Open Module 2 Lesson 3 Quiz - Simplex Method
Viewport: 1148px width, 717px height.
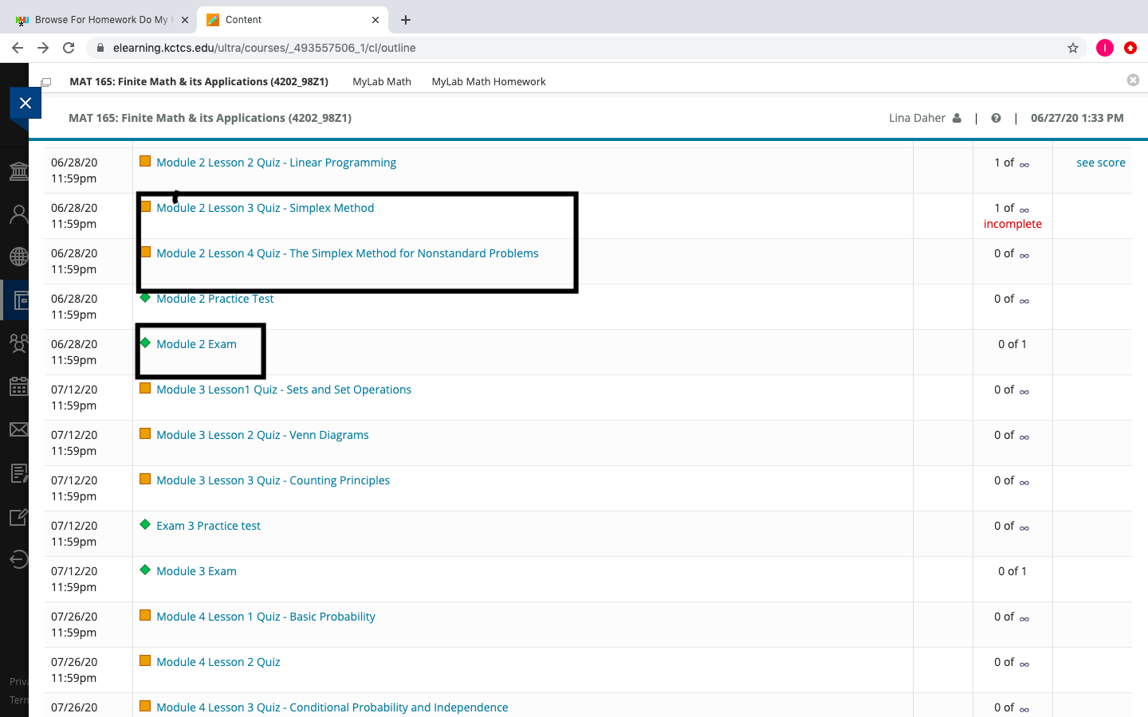click(x=265, y=208)
